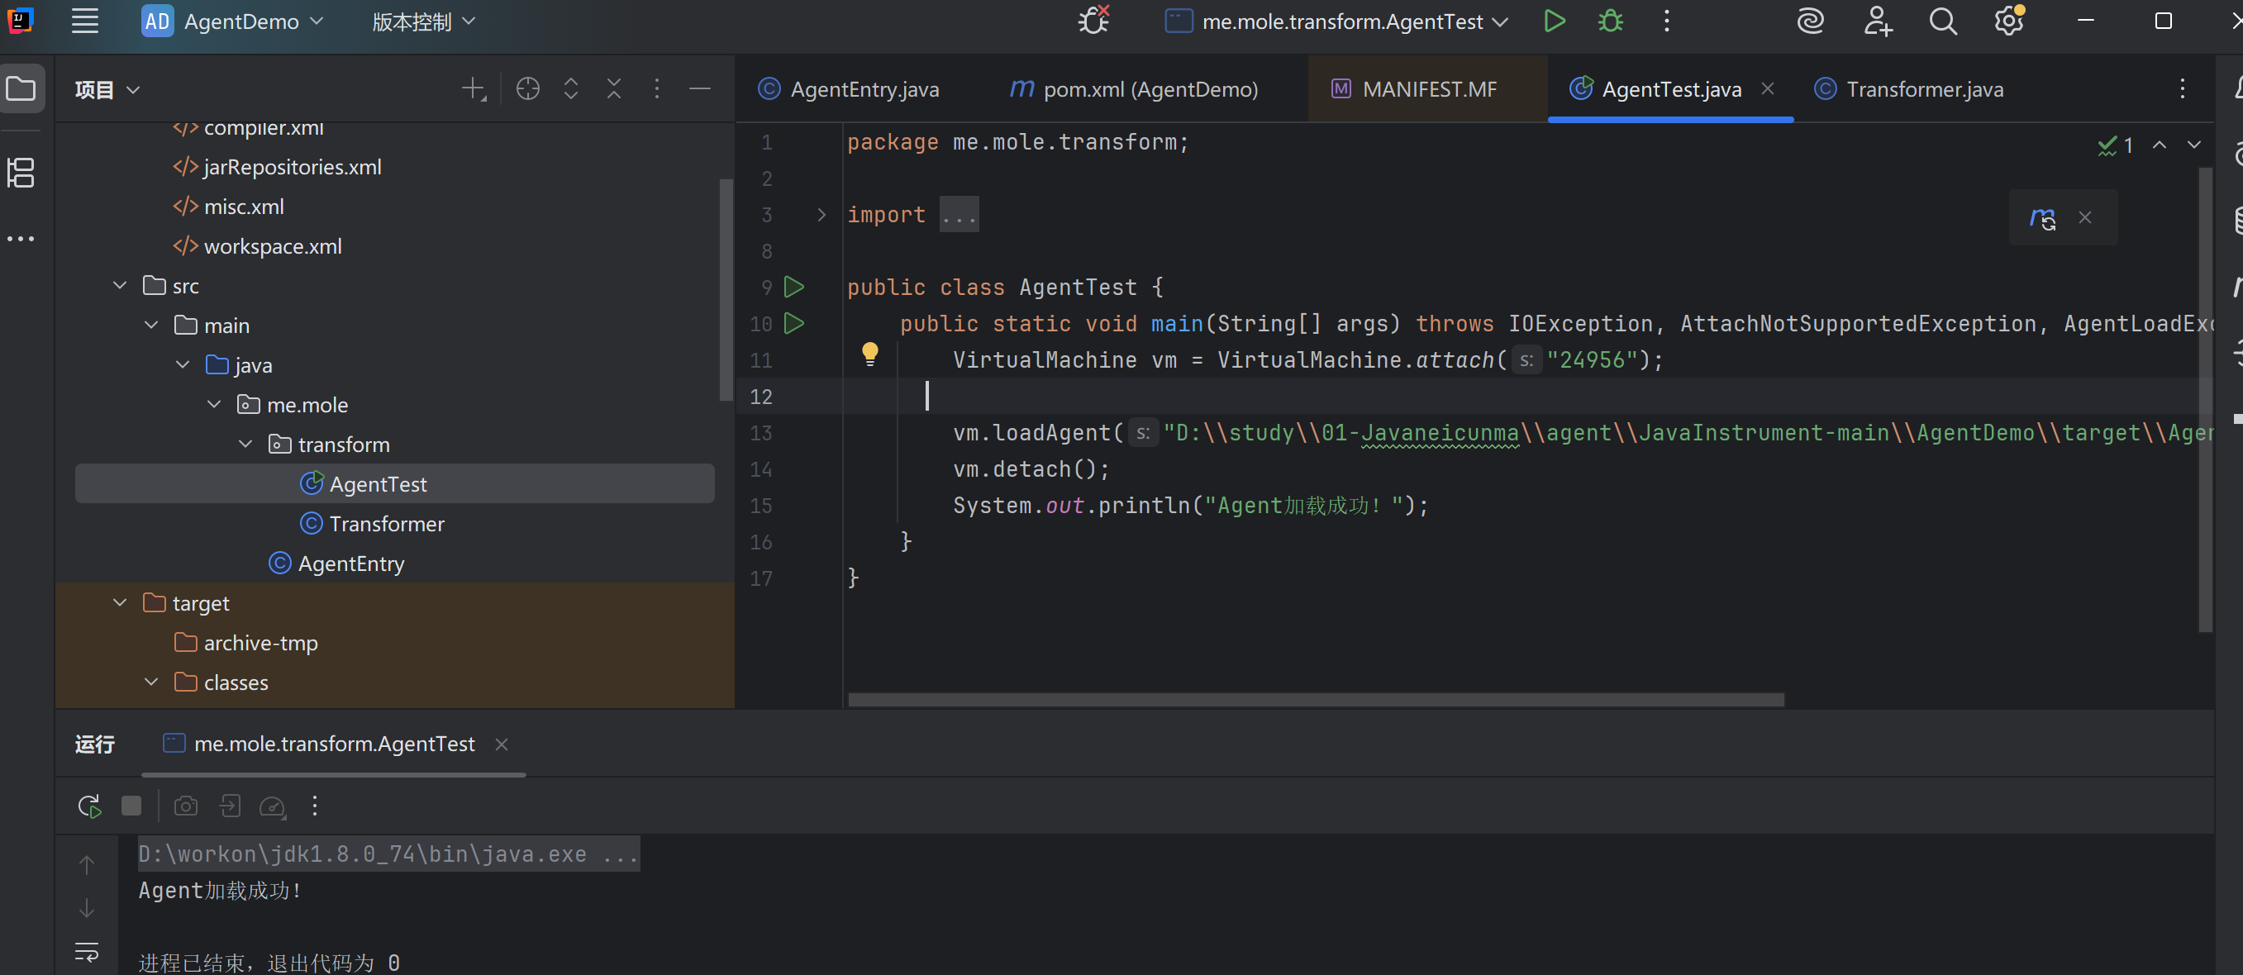
Task: Click the intention lightbulb on line 11
Action: point(869,353)
